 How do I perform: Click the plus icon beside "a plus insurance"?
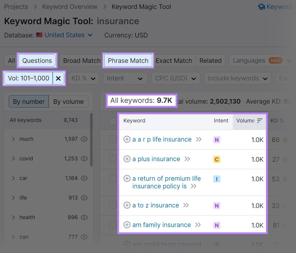(x=127, y=159)
